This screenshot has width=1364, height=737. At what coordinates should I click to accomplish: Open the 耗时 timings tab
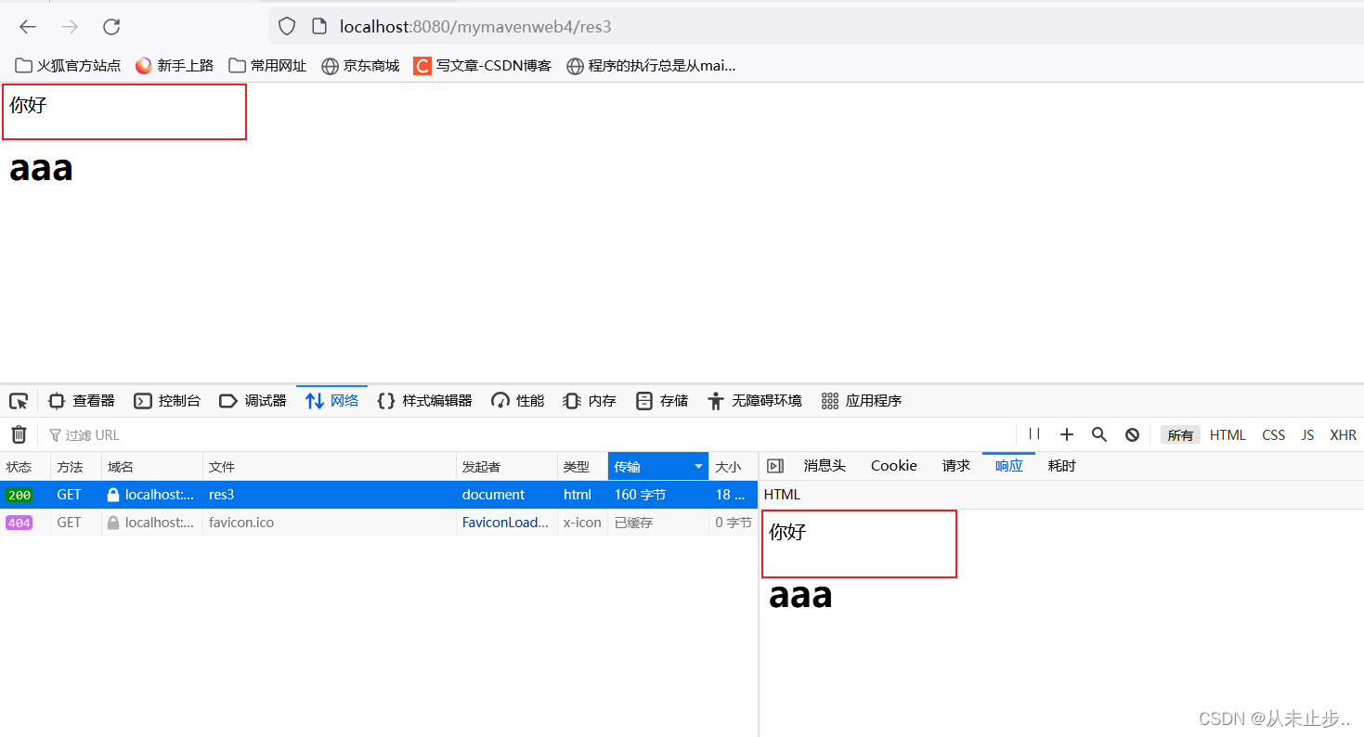point(1061,466)
